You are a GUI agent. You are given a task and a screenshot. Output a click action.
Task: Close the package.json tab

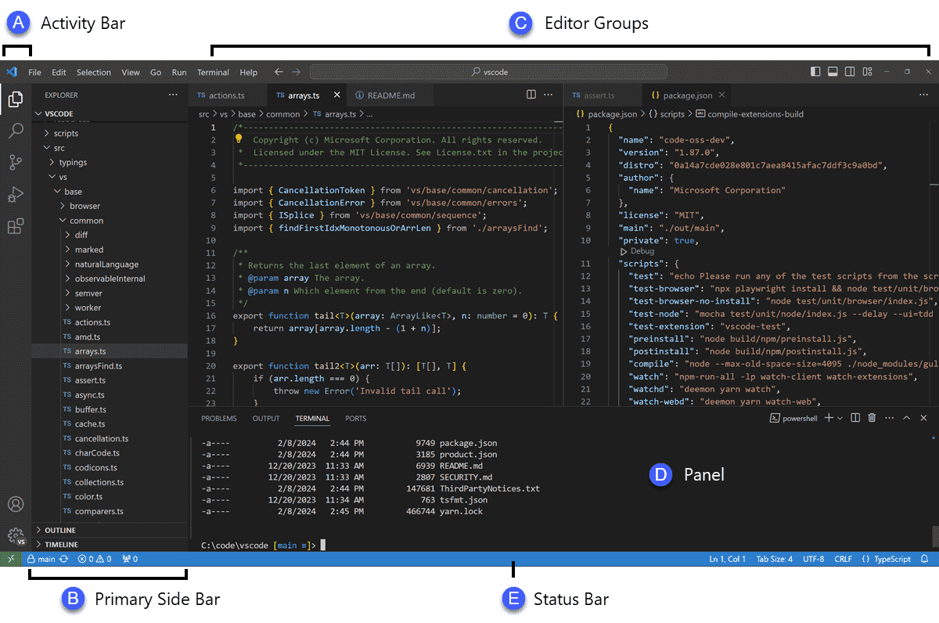pyautogui.click(x=721, y=95)
